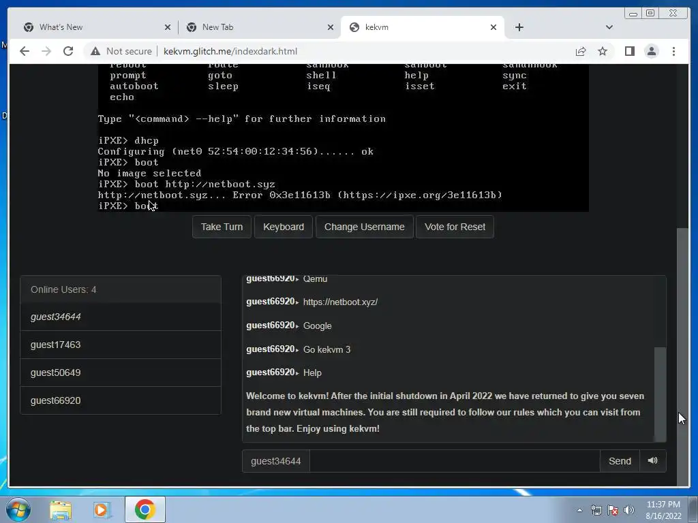Select user guest17463 in list
698x523 pixels.
click(121, 345)
